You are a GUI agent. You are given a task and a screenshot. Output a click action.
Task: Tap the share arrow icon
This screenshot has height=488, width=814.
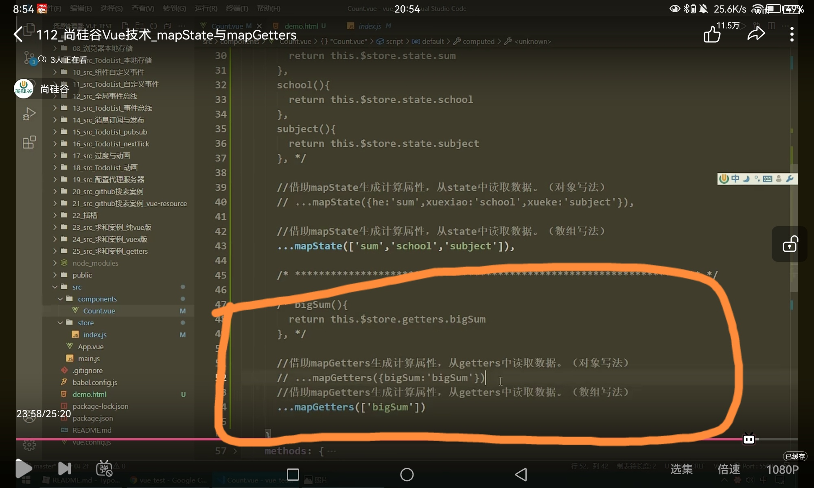[756, 34]
